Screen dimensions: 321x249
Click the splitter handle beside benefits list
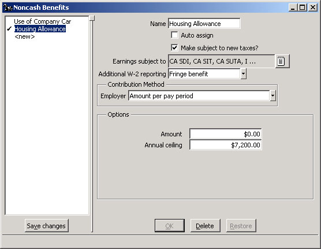tap(92, 18)
